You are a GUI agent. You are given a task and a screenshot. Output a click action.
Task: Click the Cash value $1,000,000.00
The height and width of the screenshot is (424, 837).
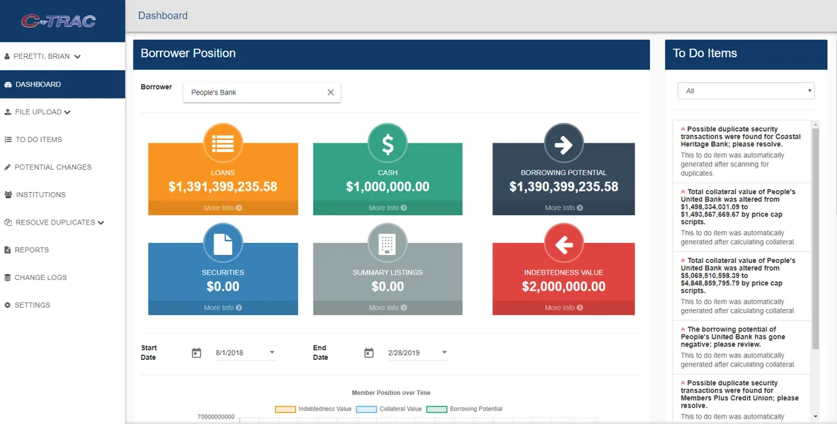tap(387, 188)
